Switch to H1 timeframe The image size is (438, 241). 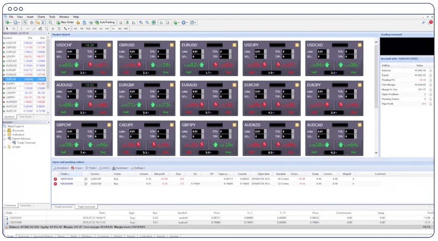pos(101,29)
